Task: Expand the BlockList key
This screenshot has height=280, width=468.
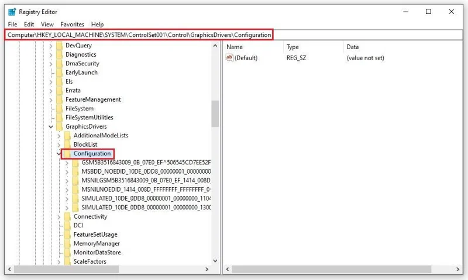Action: pos(59,145)
